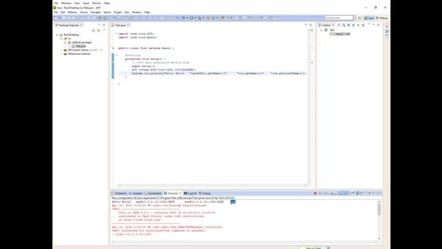Screen dimensions: 442x249
Task: Maximize the Package Explorer view
Action: pos(104,25)
